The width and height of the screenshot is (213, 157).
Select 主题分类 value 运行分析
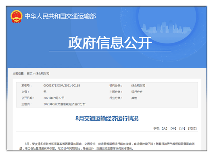[137, 92]
